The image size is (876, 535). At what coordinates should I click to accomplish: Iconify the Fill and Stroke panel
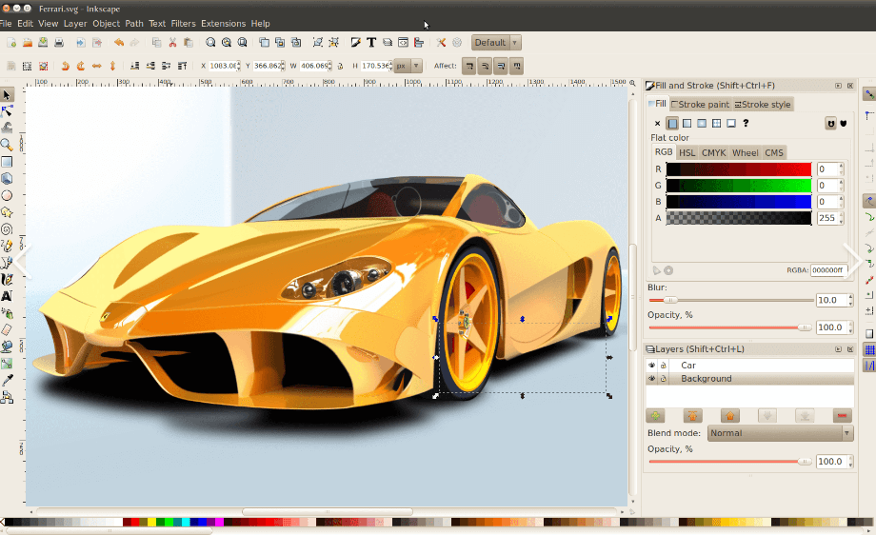838,86
